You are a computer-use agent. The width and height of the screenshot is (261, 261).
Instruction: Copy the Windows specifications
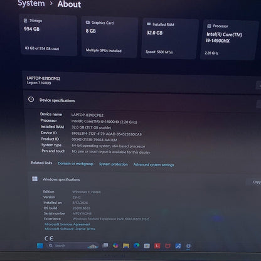255,182
